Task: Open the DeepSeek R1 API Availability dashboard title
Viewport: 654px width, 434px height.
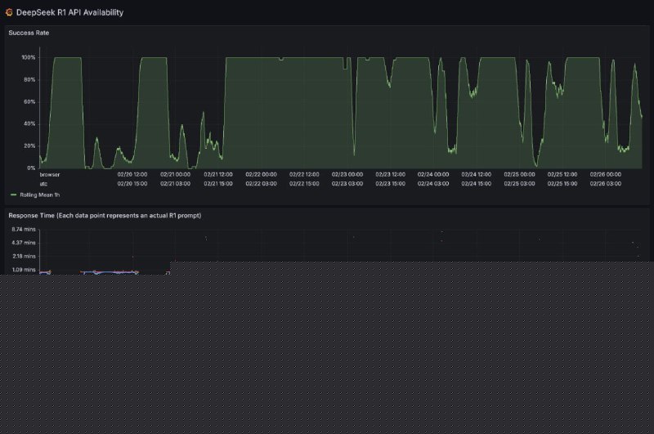Action: pyautogui.click(x=69, y=12)
